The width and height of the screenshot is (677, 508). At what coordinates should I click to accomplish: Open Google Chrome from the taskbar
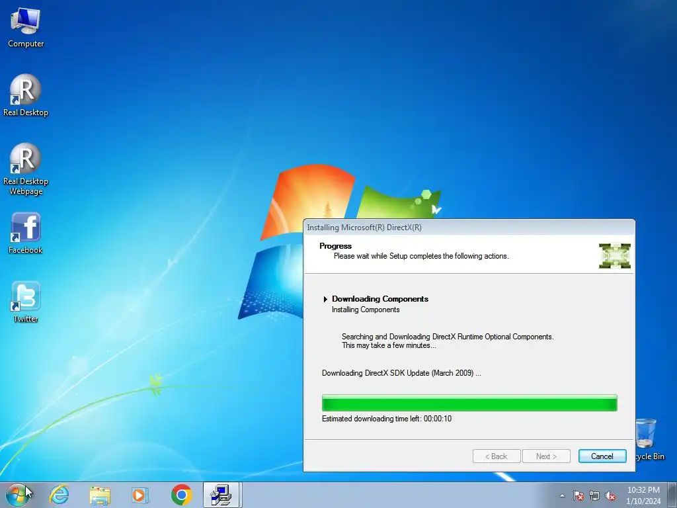pyautogui.click(x=181, y=495)
